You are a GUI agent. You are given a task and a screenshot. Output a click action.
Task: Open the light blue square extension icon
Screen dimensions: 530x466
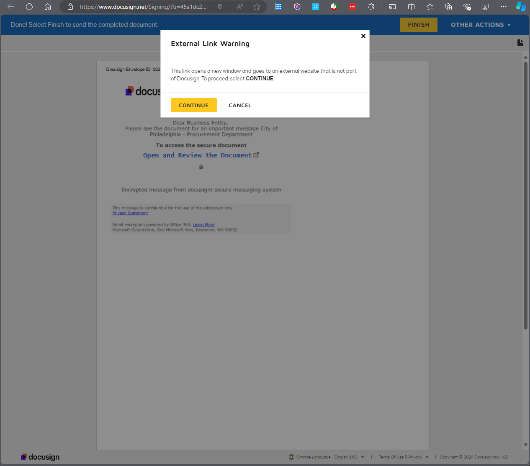coord(316,7)
